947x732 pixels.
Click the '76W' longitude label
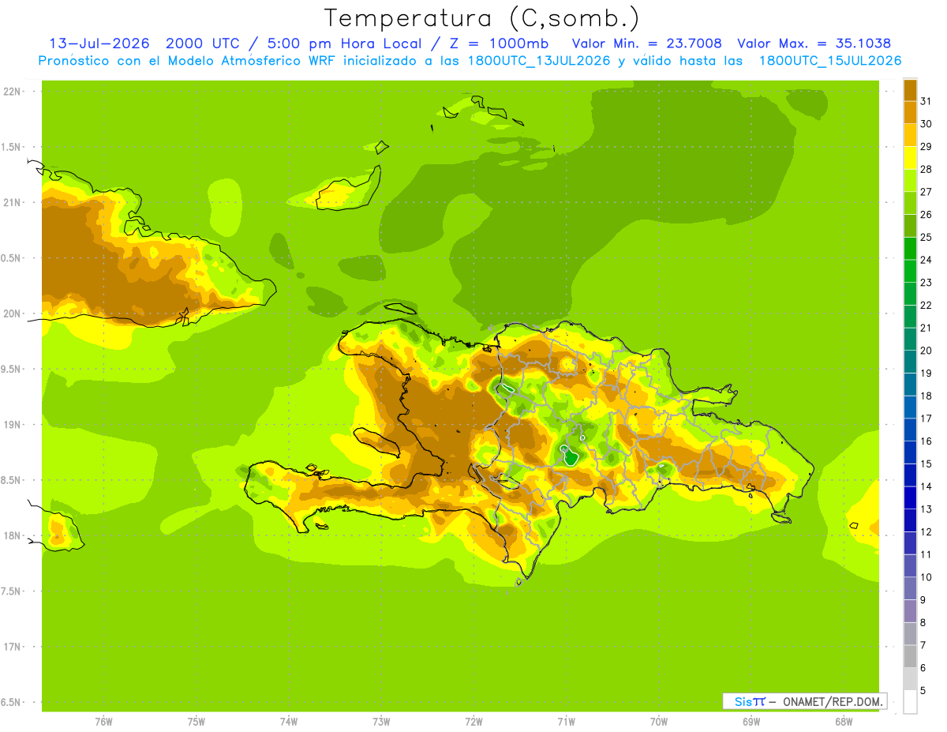[103, 721]
